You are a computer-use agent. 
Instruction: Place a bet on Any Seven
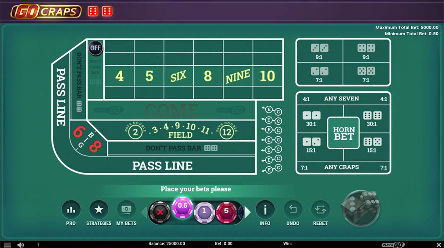[342, 99]
